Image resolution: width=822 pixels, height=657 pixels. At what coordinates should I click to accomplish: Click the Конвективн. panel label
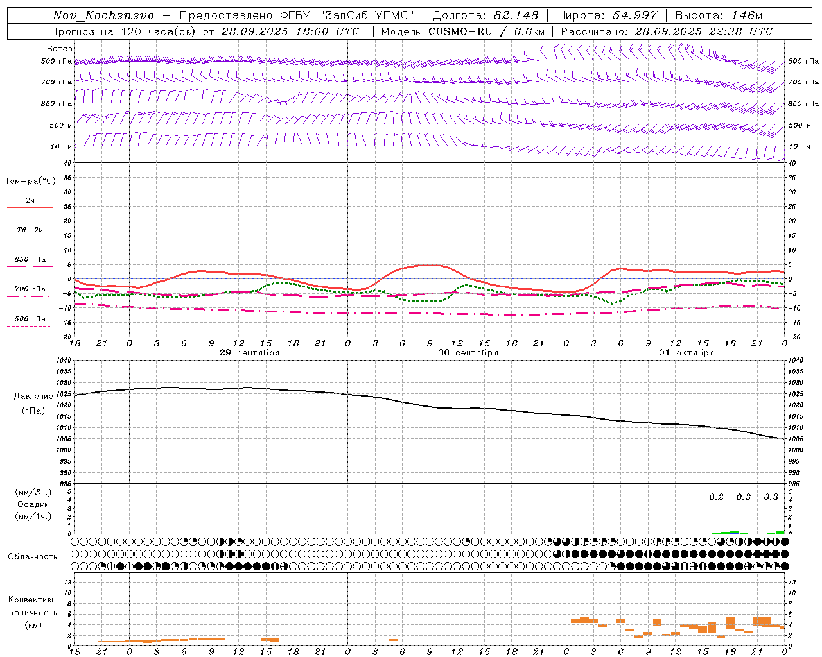pyautogui.click(x=33, y=600)
